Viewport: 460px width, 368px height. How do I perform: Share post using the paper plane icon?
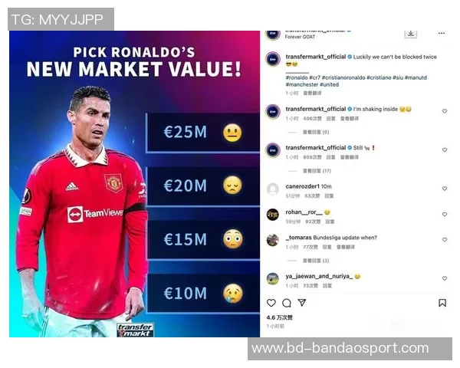302,303
